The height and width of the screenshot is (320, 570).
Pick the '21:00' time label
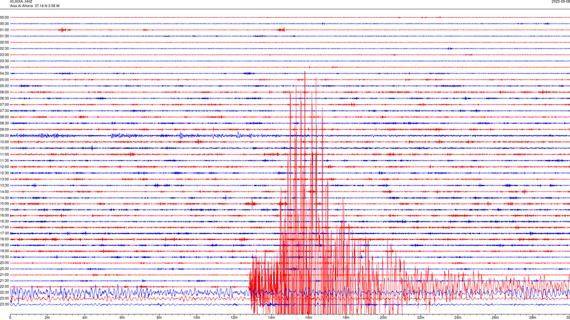[x=4, y=274]
